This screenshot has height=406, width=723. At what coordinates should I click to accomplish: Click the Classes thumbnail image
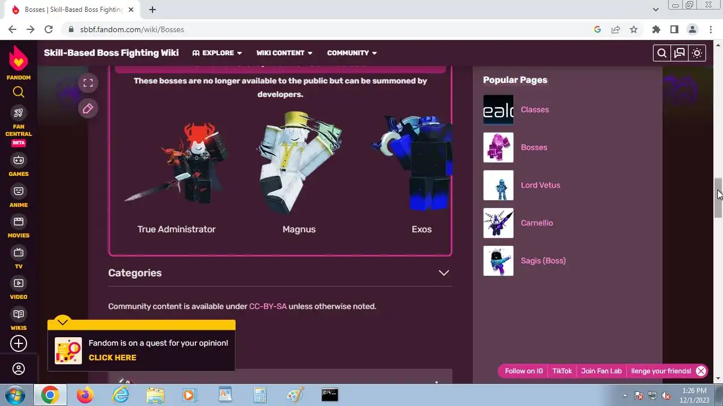point(498,109)
